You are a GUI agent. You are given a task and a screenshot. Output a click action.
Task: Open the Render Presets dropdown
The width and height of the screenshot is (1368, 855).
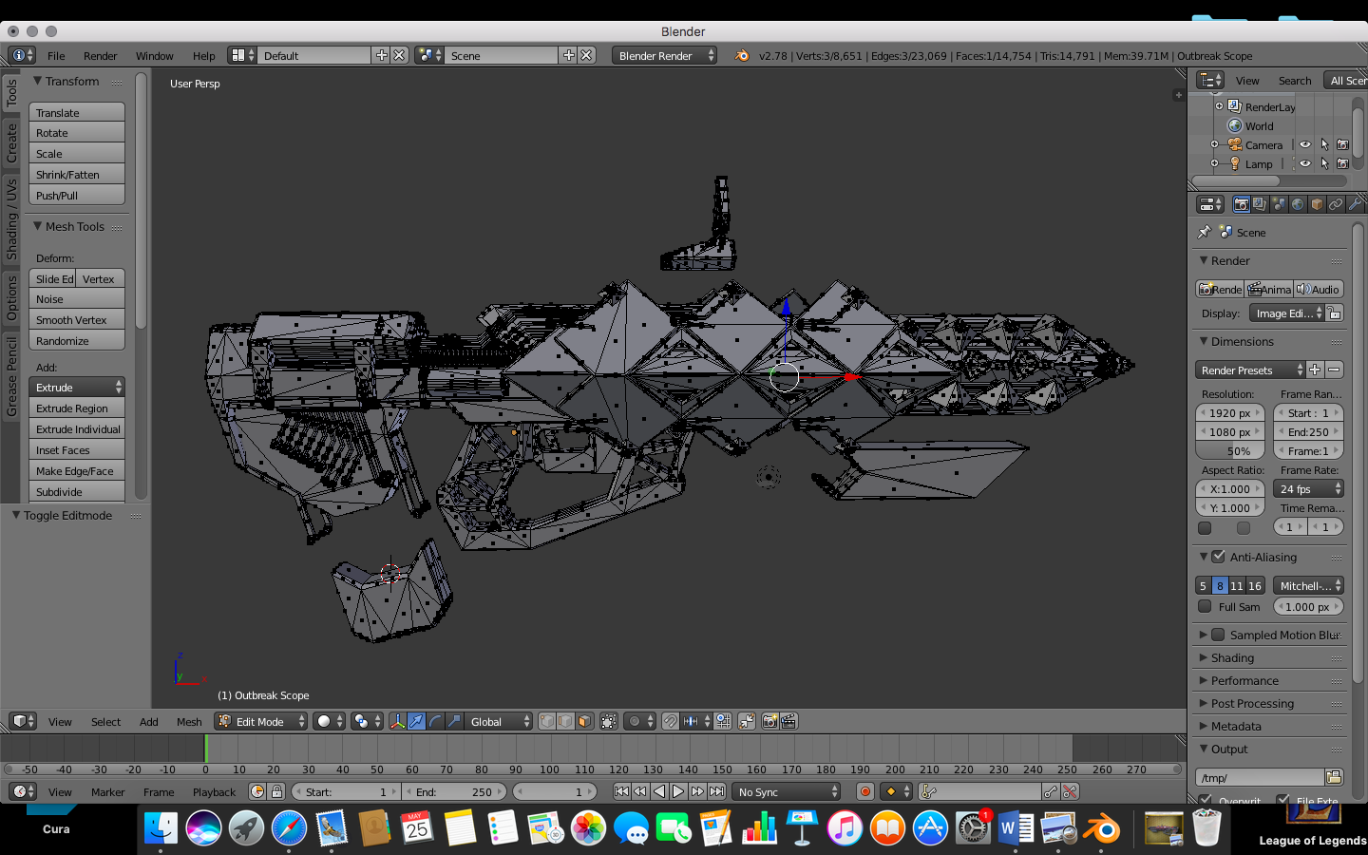(1250, 370)
